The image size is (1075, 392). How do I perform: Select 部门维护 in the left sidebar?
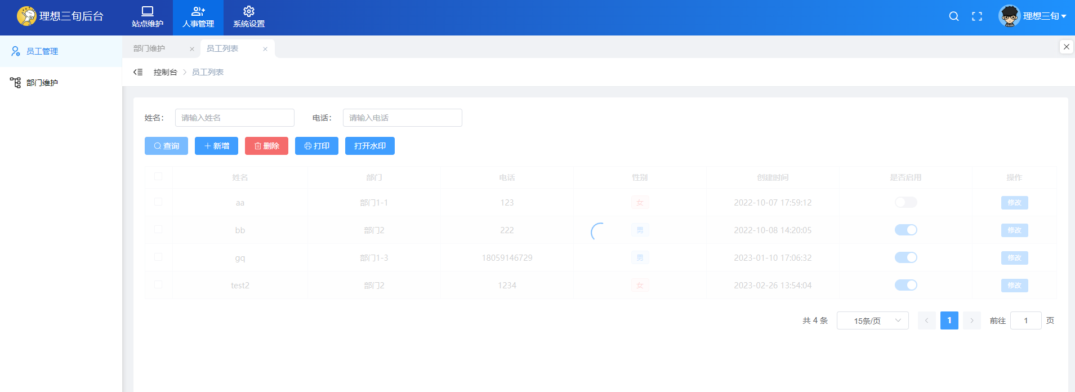tap(42, 83)
